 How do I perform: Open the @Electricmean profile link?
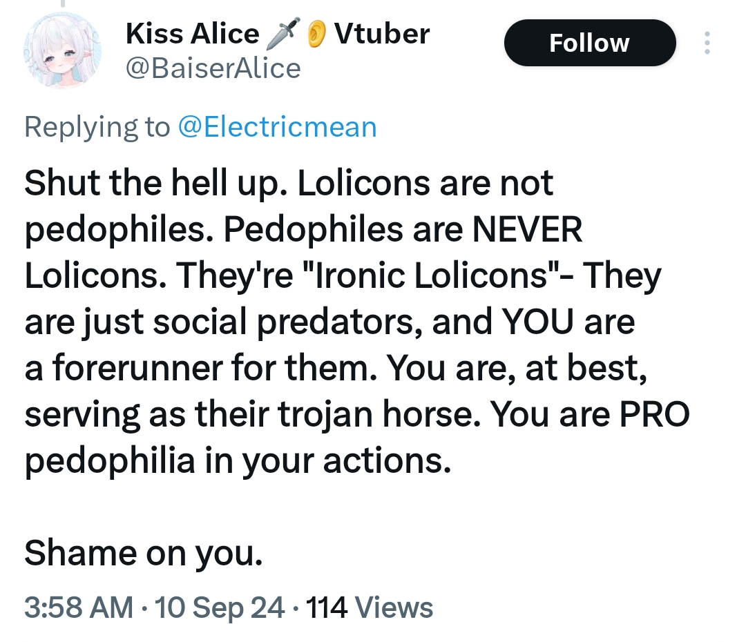[x=278, y=127]
